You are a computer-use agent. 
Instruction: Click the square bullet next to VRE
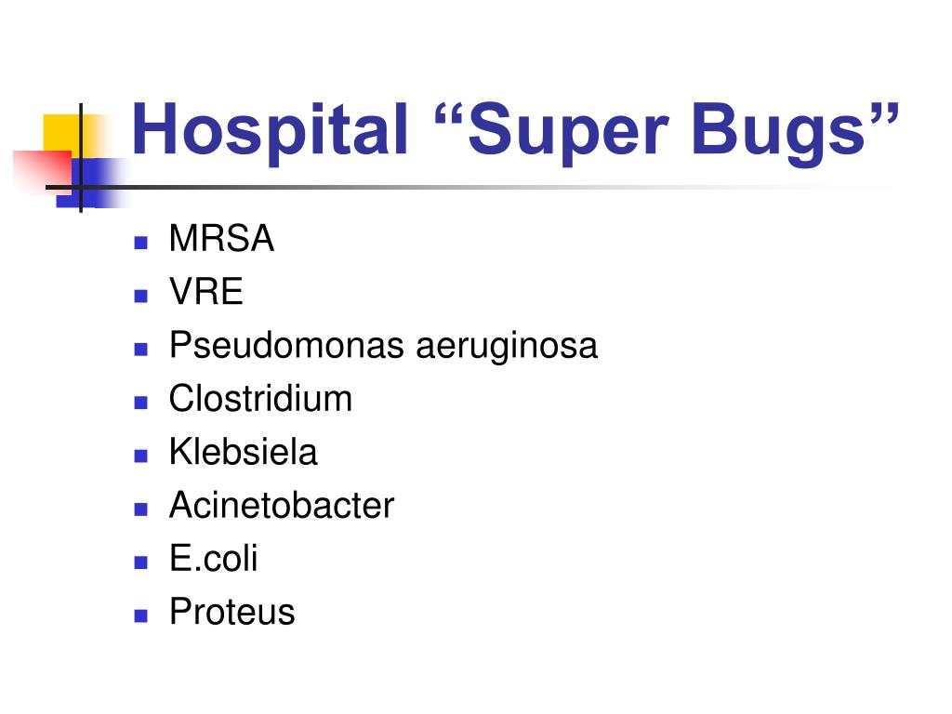(x=141, y=297)
